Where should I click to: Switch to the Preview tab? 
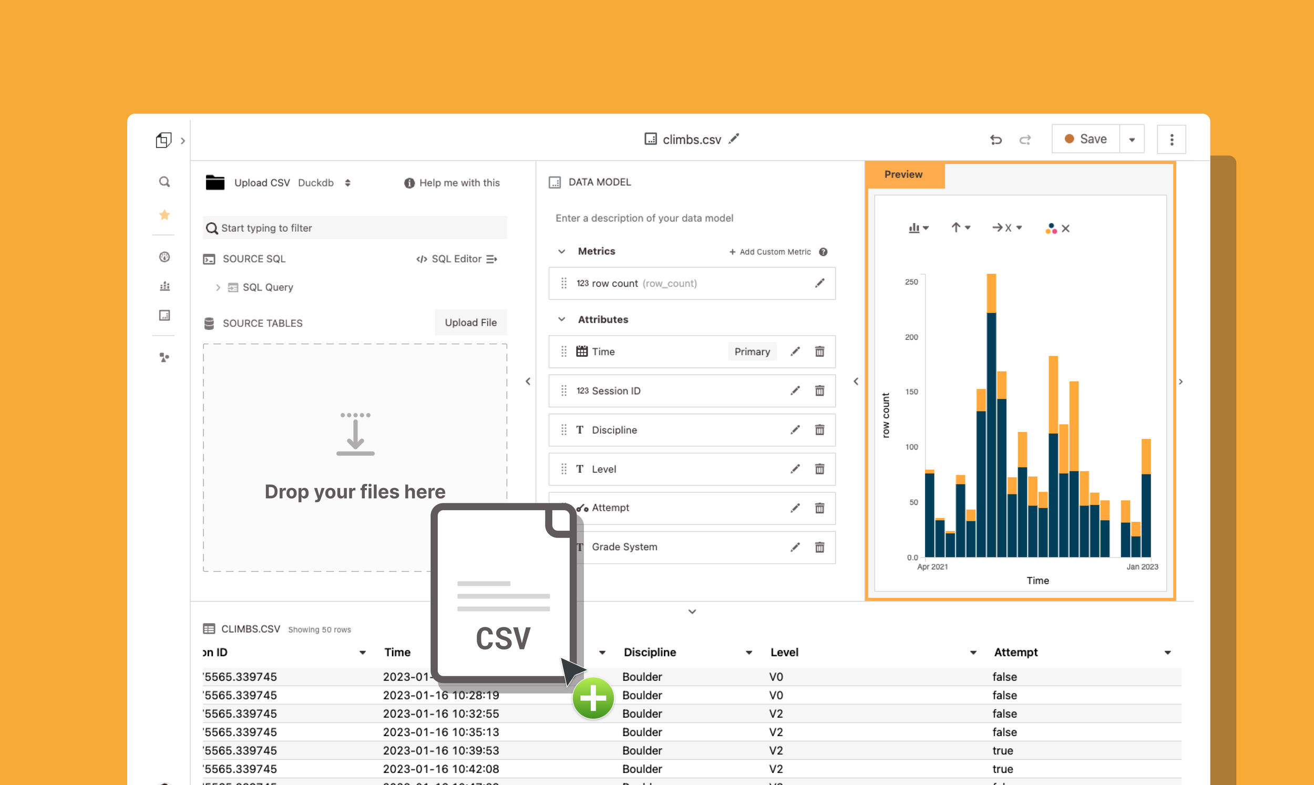pos(903,174)
